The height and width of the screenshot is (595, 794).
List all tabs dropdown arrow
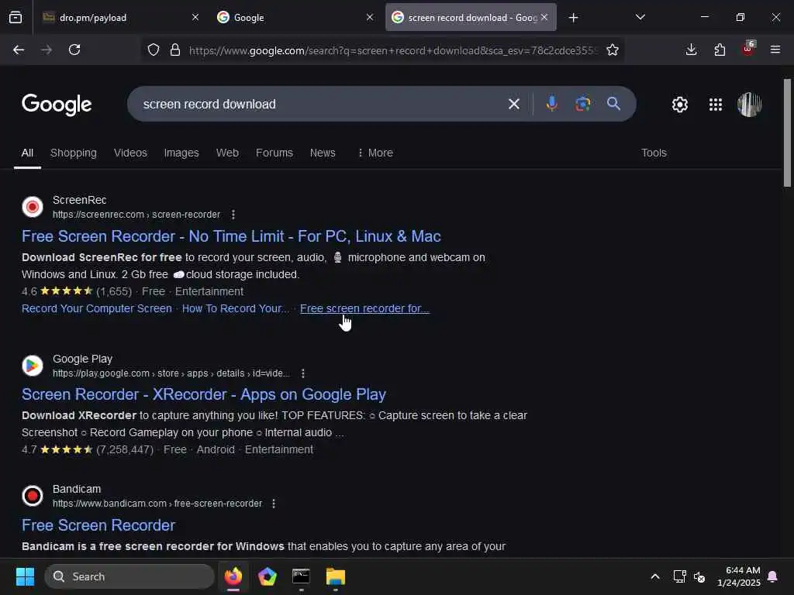640,17
